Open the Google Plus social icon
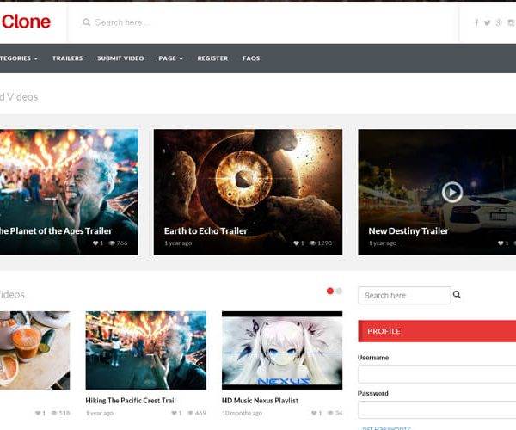The image size is (516, 430). click(x=499, y=22)
